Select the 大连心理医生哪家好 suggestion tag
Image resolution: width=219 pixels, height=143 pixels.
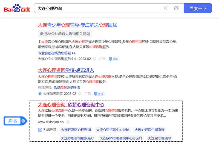tap(149, 130)
